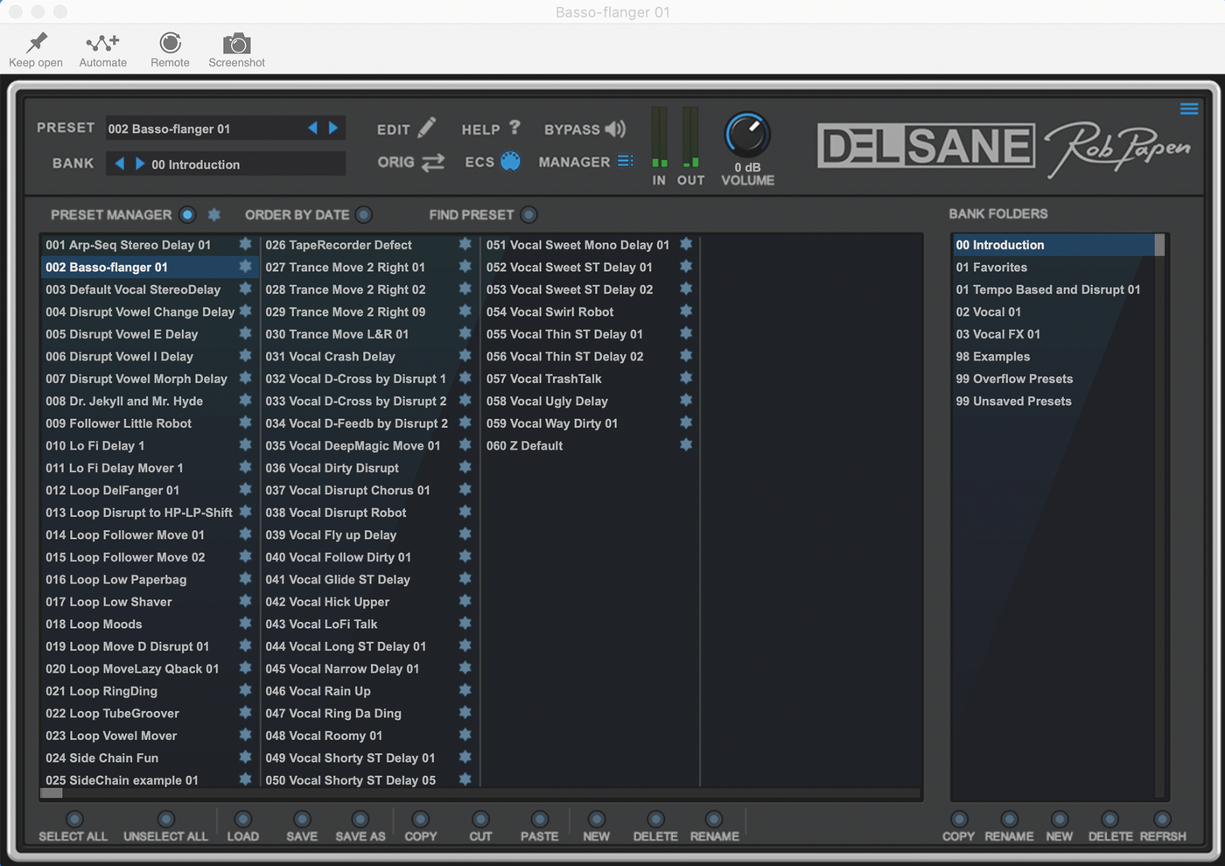Viewport: 1225px width, 866px height.
Task: Adjust the VOLUME knob
Action: coord(747,135)
